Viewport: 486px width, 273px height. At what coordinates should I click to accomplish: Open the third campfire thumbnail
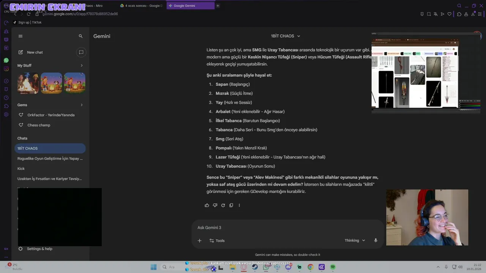pyautogui.click(x=75, y=83)
